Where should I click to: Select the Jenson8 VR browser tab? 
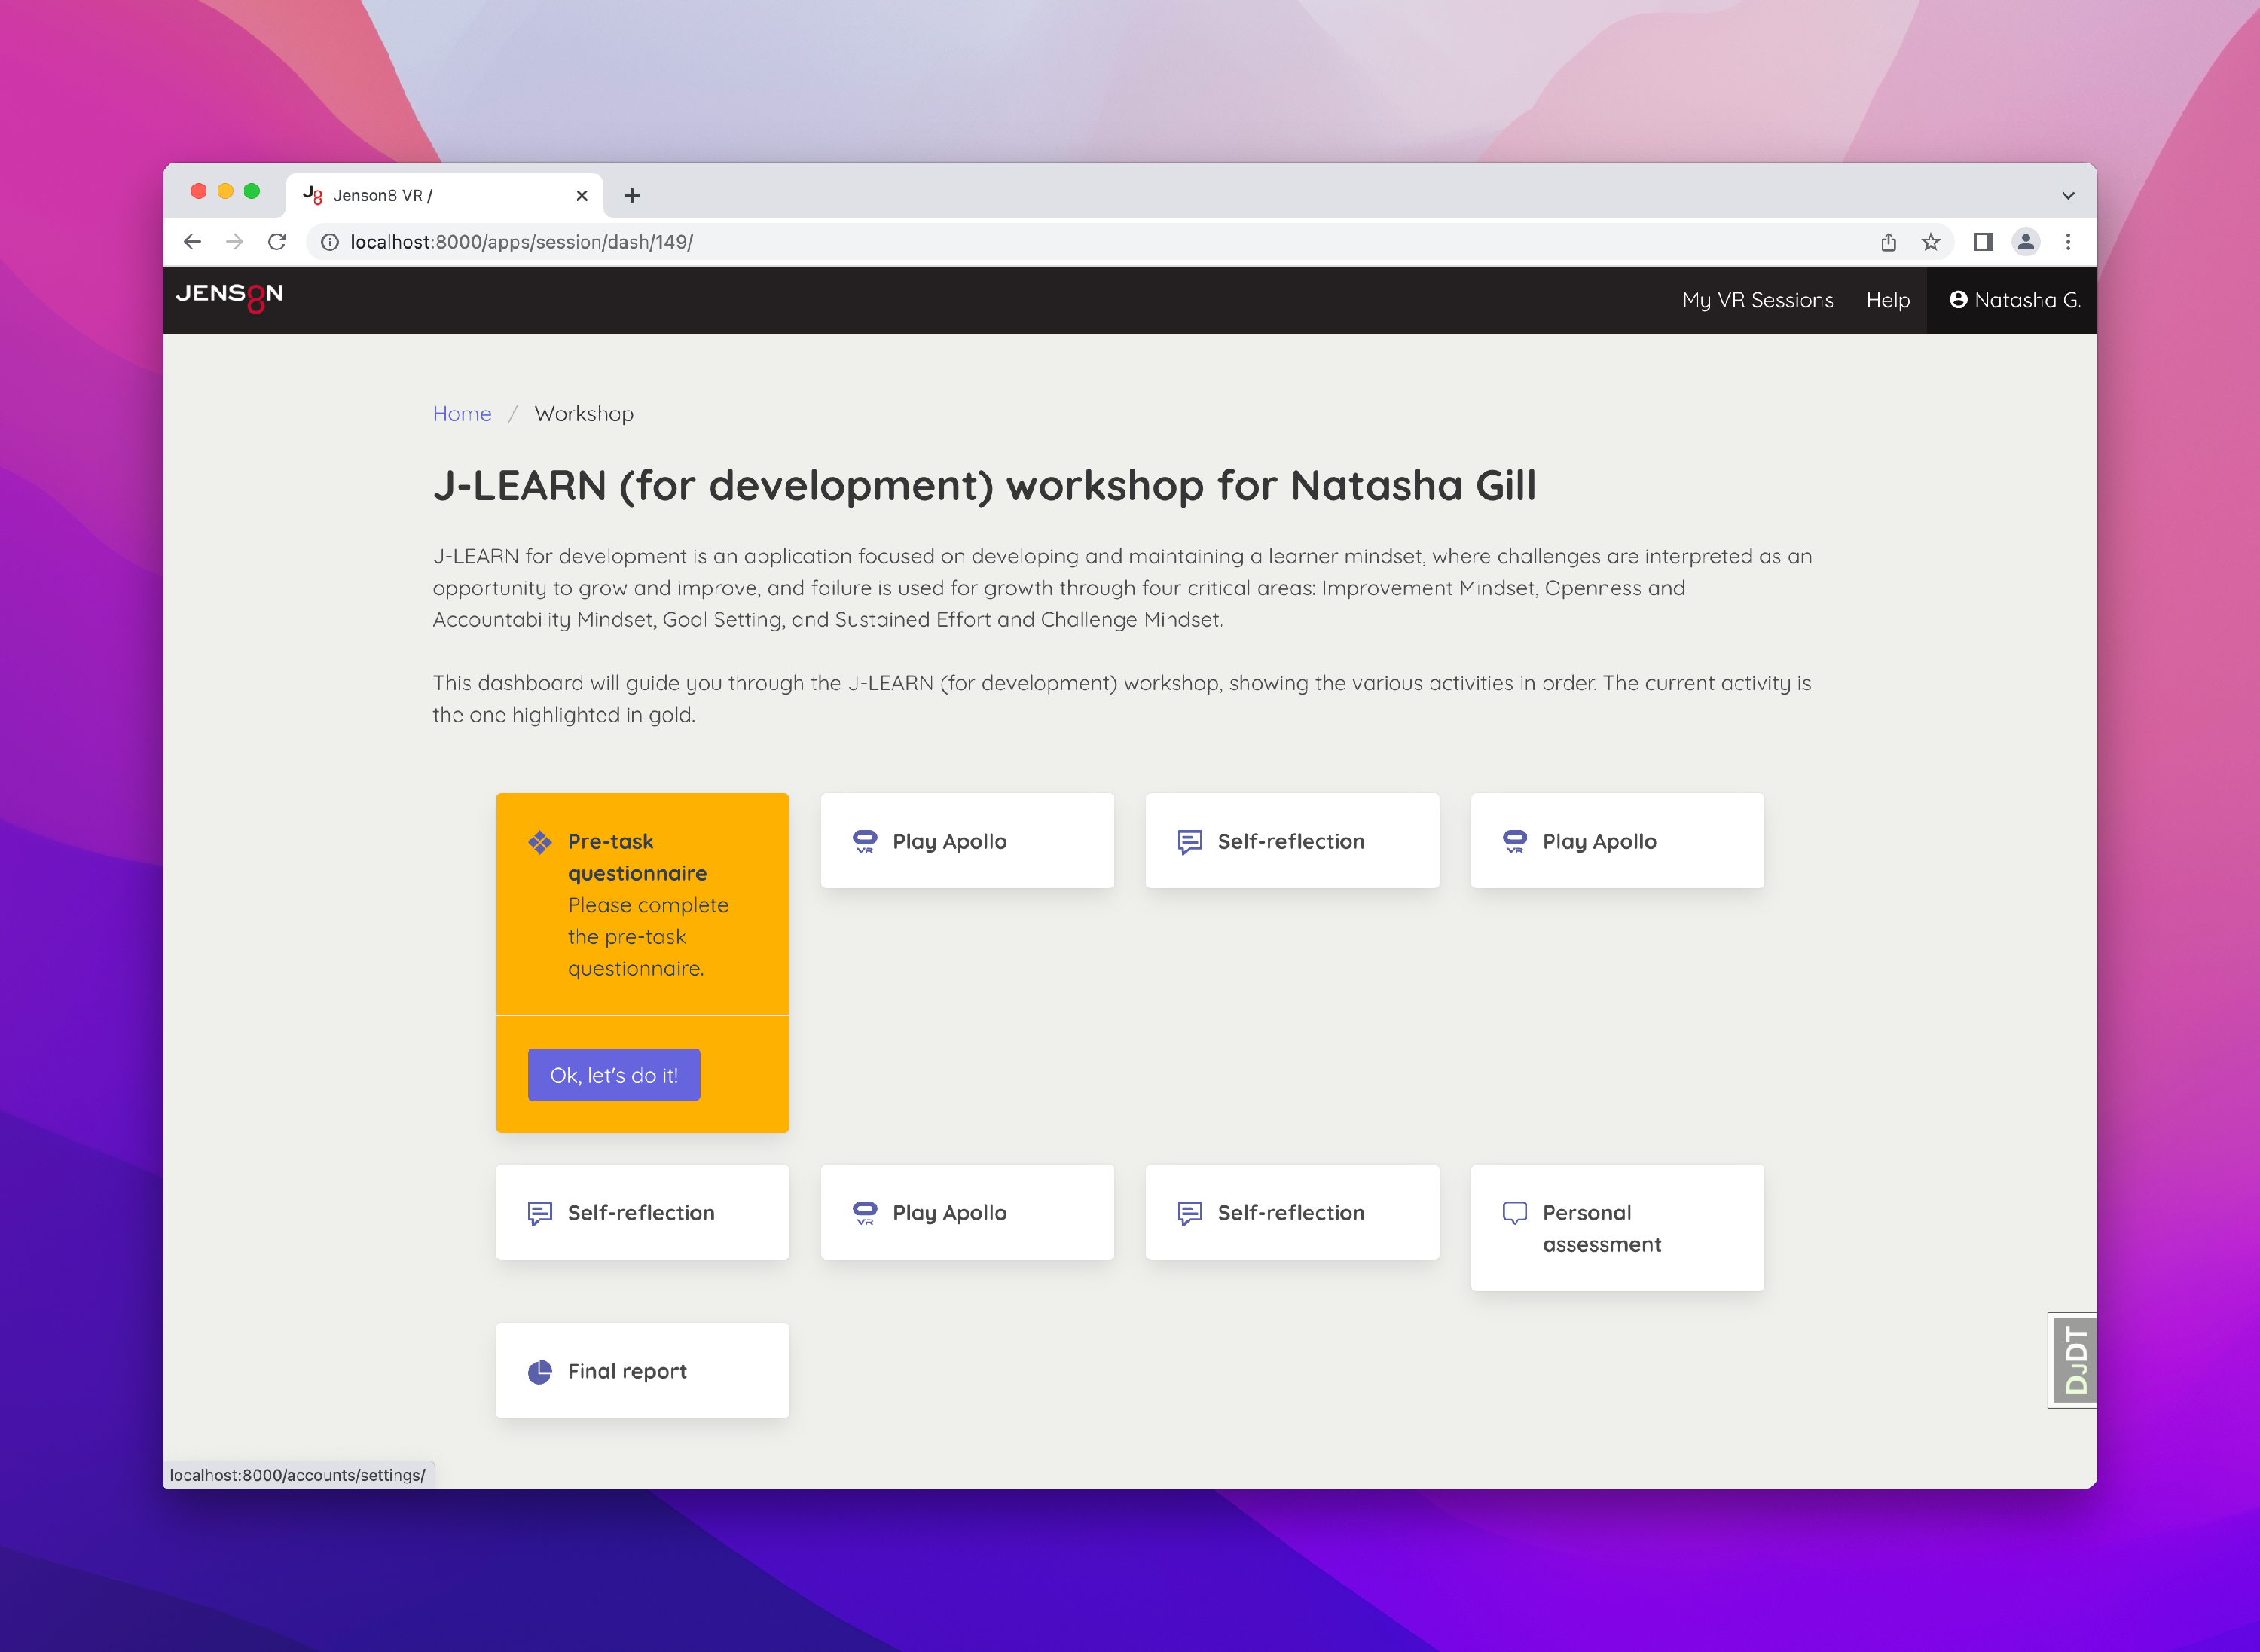pyautogui.click(x=445, y=195)
